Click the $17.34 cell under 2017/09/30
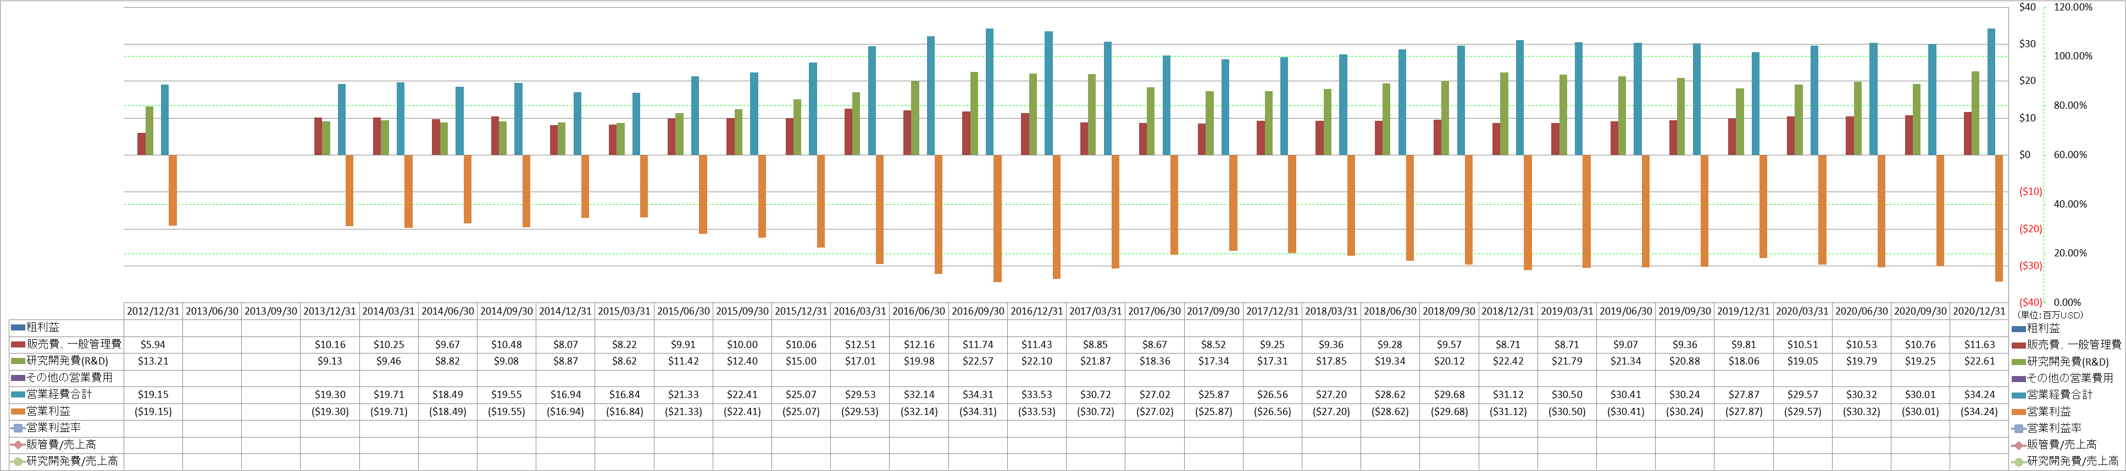This screenshot has width=2126, height=471. 1213,361
